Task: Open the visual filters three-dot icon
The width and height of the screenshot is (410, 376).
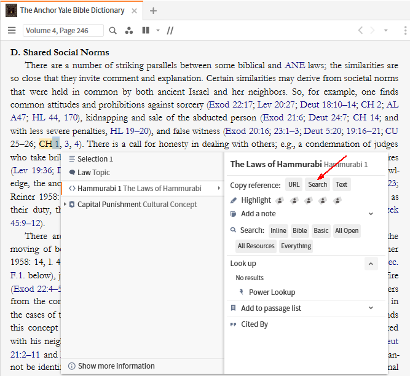Action: tap(128, 31)
